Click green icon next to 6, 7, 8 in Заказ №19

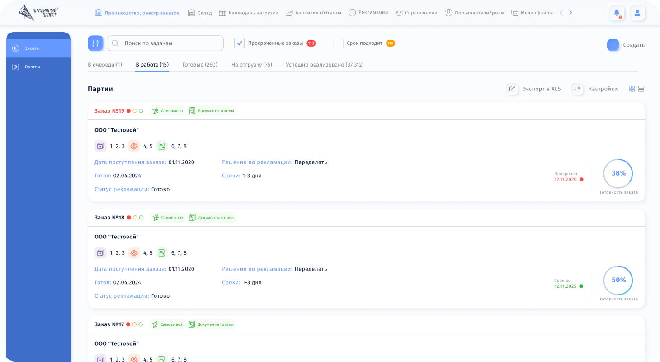[x=162, y=146]
